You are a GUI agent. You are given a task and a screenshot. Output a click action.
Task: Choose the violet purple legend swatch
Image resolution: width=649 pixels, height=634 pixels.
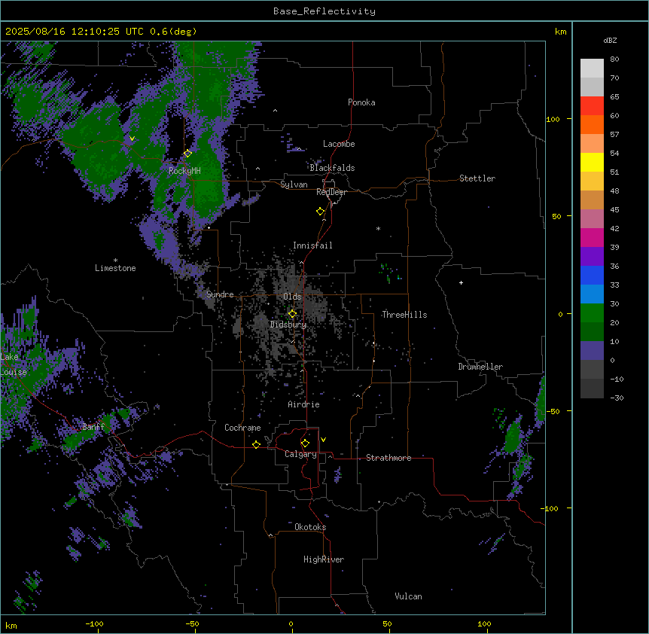pos(592,256)
